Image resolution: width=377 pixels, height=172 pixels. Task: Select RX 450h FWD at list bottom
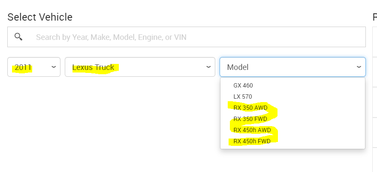tap(252, 141)
